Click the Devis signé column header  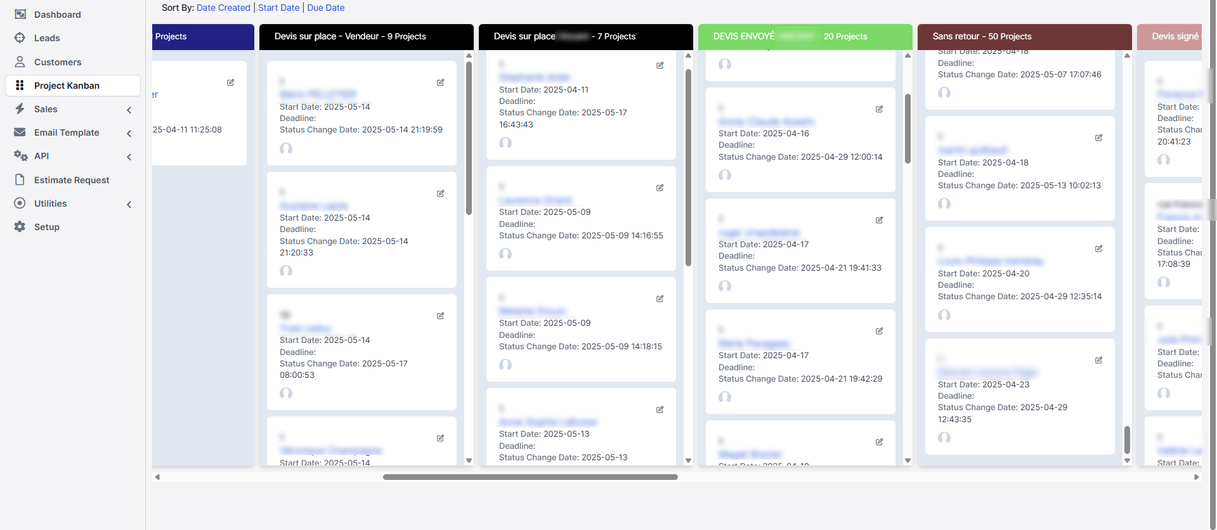pos(1169,37)
